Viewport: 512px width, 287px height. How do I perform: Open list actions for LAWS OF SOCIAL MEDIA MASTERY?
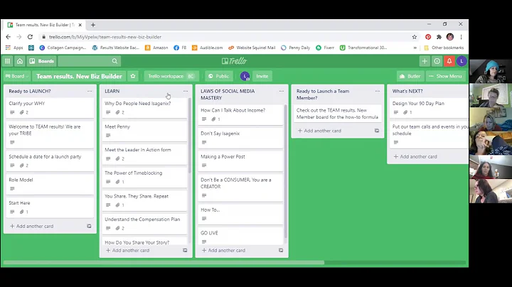[x=282, y=92]
